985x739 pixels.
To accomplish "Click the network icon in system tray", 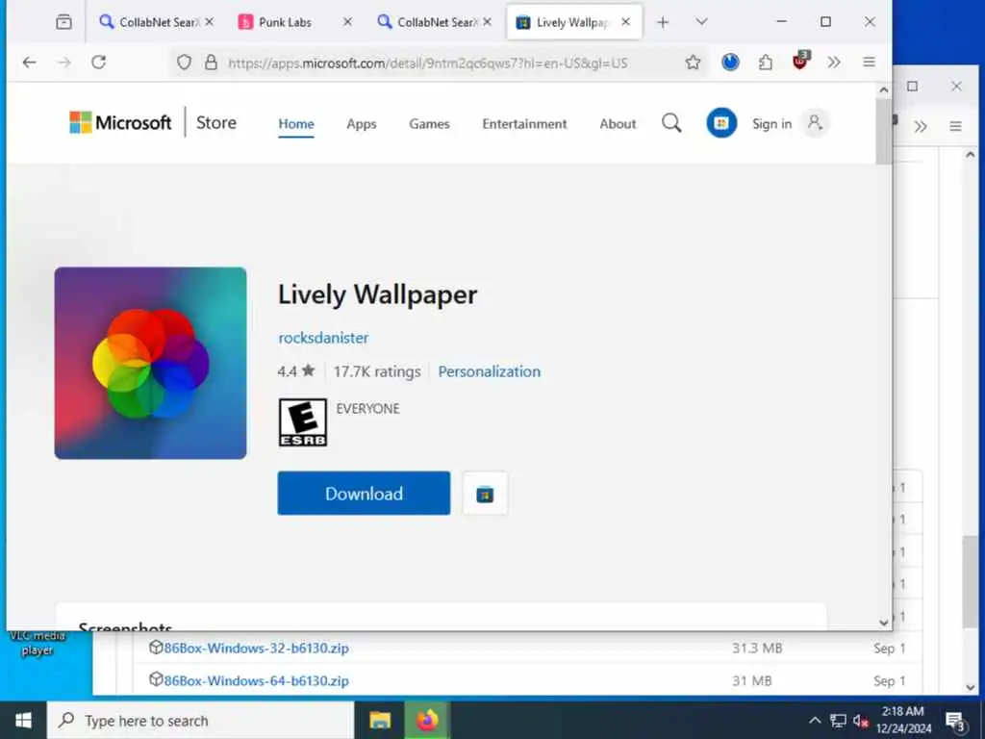I will 838,720.
